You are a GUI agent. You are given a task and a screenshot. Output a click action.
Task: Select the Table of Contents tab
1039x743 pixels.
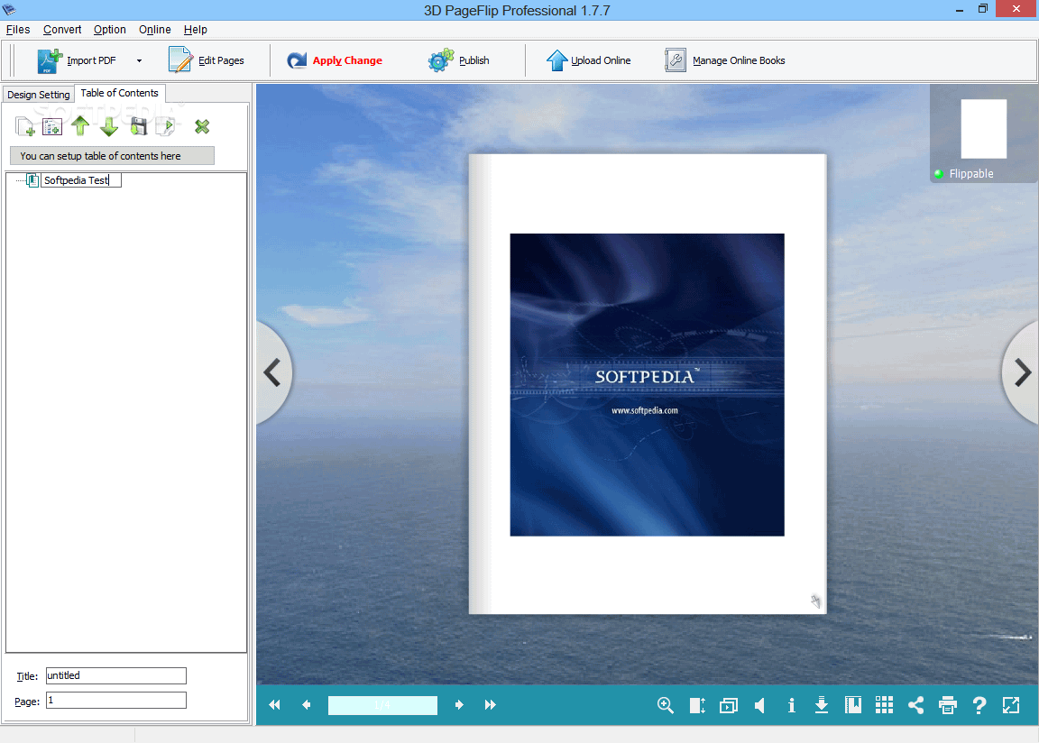click(x=120, y=94)
